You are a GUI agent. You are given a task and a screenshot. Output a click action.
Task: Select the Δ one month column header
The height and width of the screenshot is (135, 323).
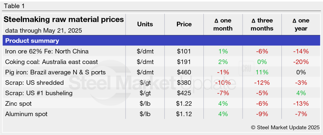tap(223, 24)
